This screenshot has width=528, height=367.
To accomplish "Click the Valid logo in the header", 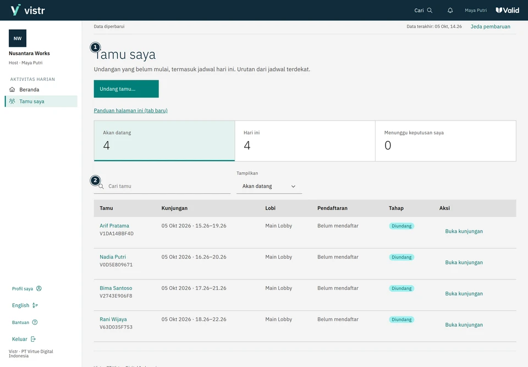I will [508, 10].
